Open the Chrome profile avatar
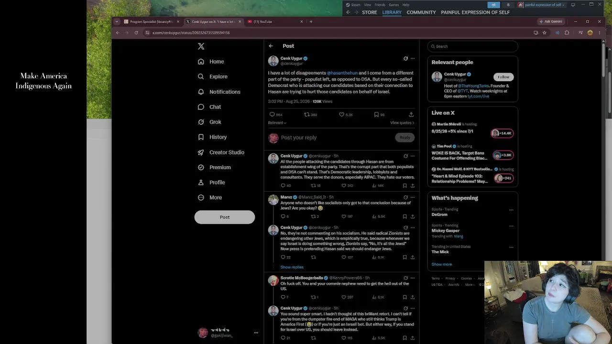 click(x=590, y=32)
